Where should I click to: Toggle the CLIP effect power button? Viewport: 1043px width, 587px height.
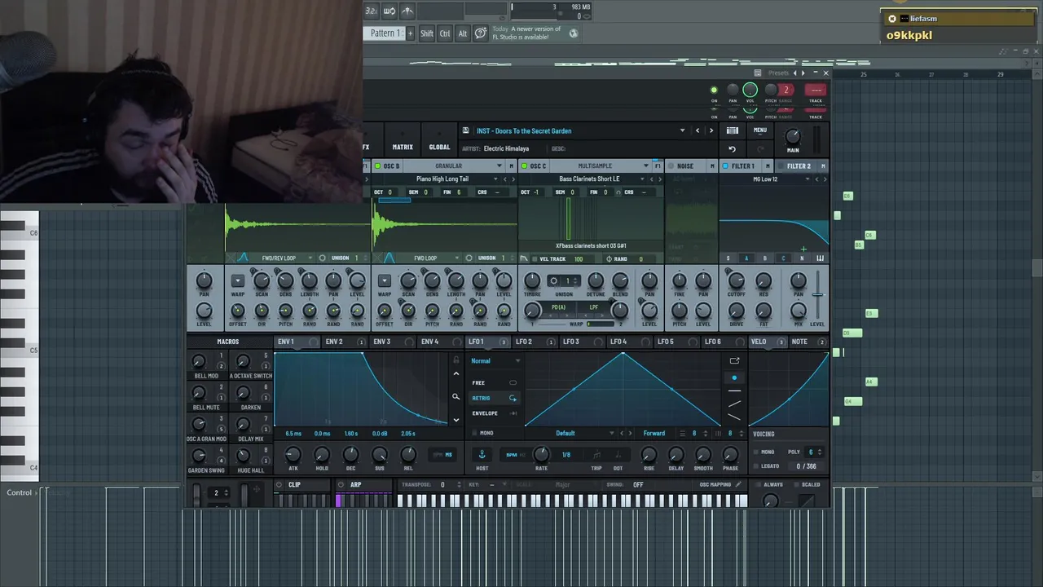[x=279, y=484]
